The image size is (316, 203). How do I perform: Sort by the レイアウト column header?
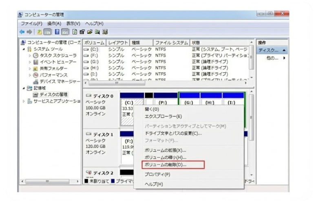click(x=118, y=43)
